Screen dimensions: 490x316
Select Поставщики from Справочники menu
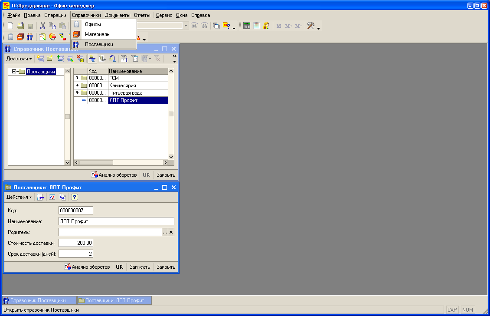point(104,44)
